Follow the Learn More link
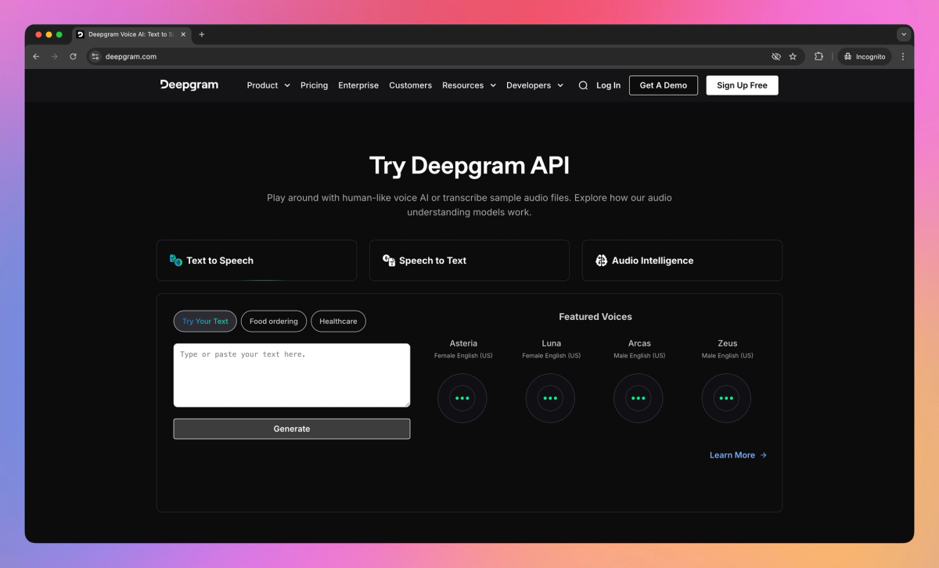The image size is (939, 568). [x=738, y=455]
